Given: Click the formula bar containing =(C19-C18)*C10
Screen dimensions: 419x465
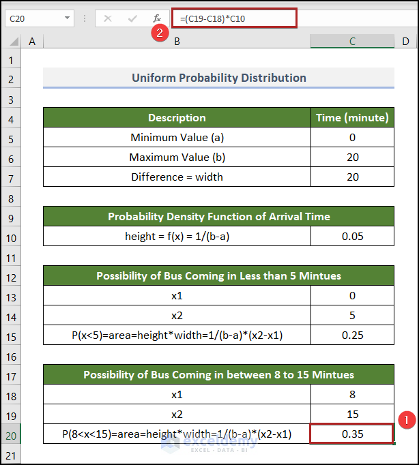Looking at the screenshot, I should pyautogui.click(x=234, y=18).
